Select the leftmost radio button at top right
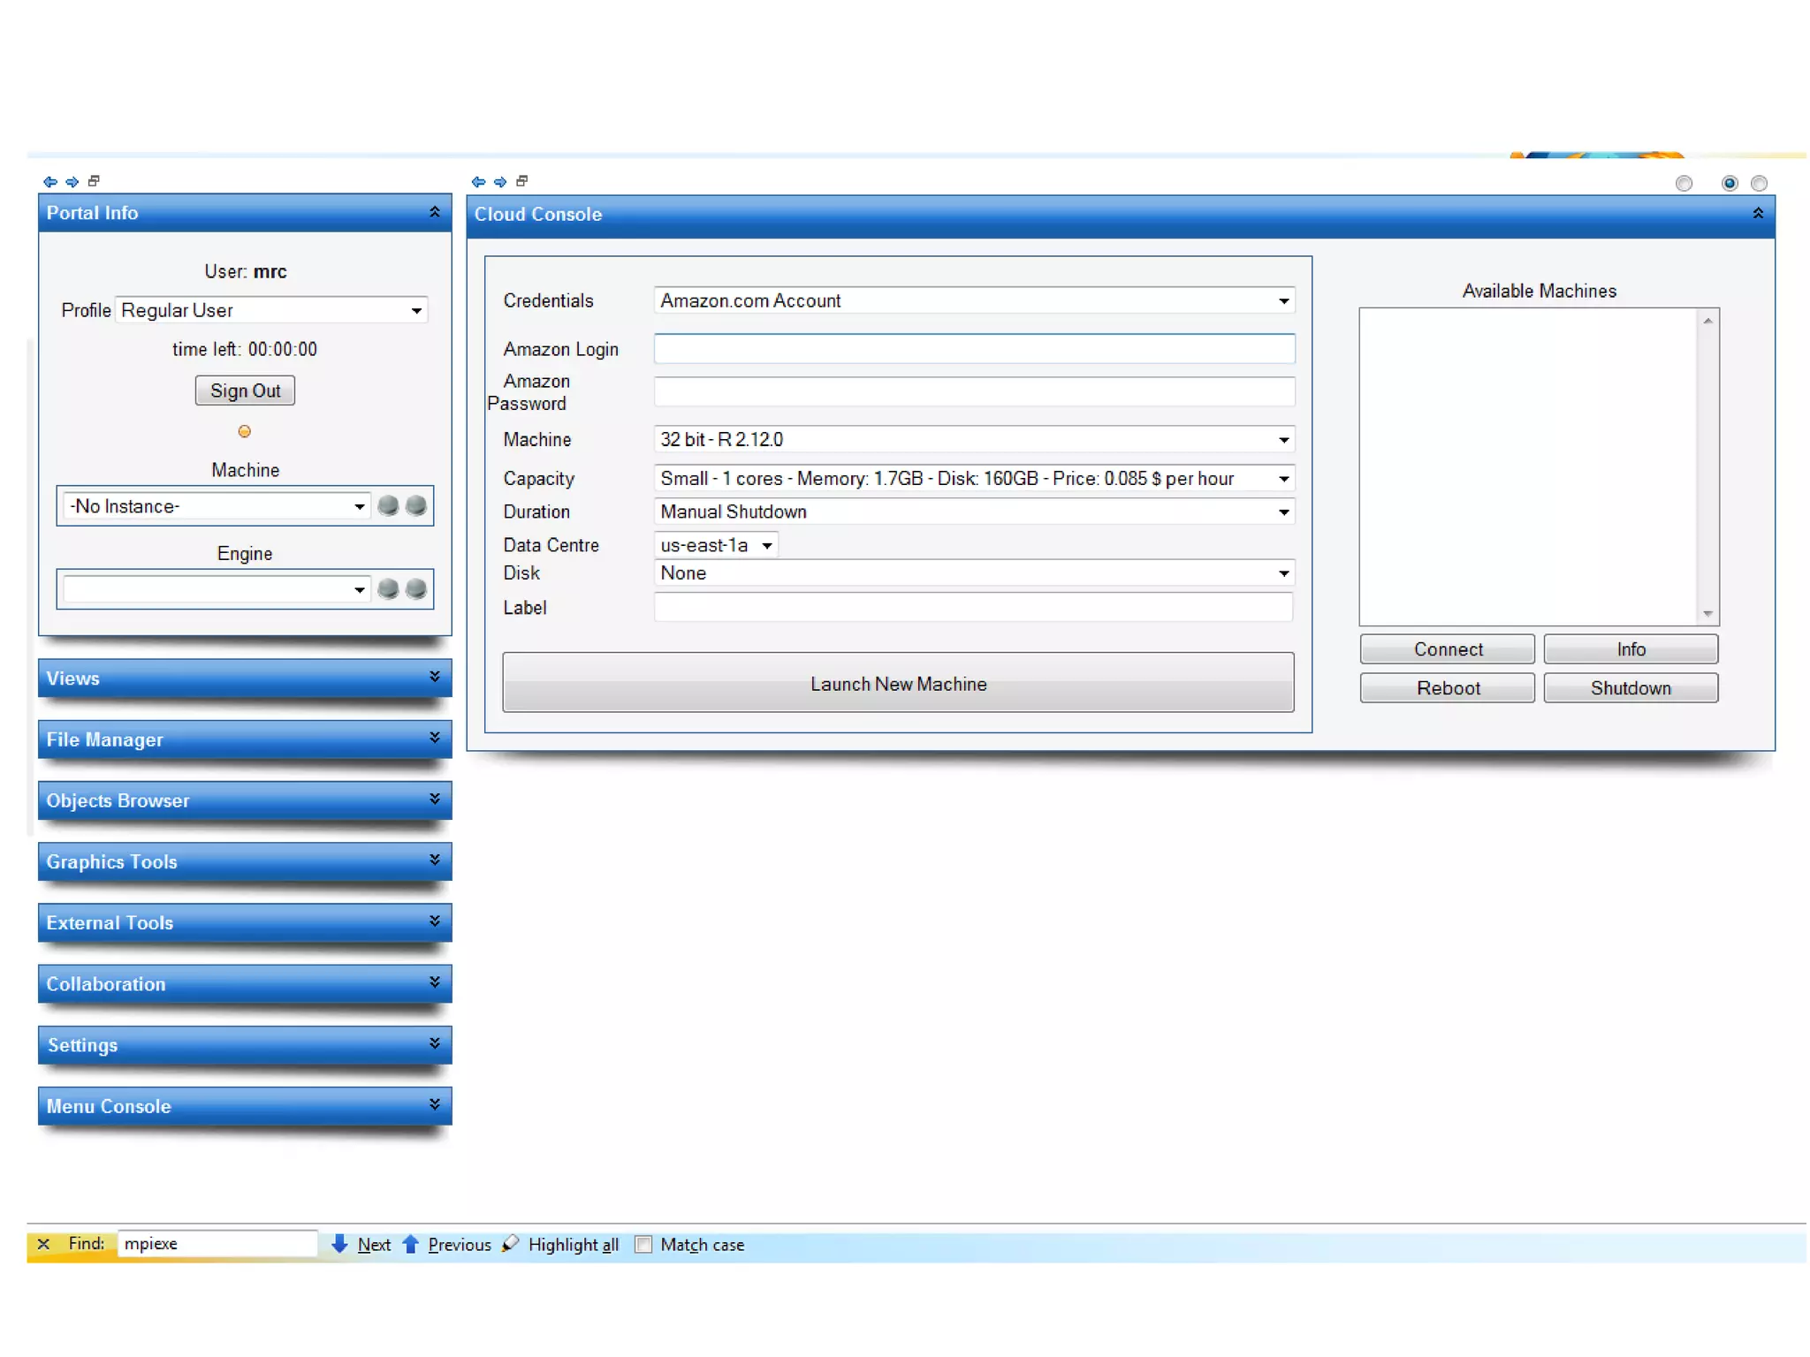Image resolution: width=1810 pixels, height=1357 pixels. click(1684, 184)
